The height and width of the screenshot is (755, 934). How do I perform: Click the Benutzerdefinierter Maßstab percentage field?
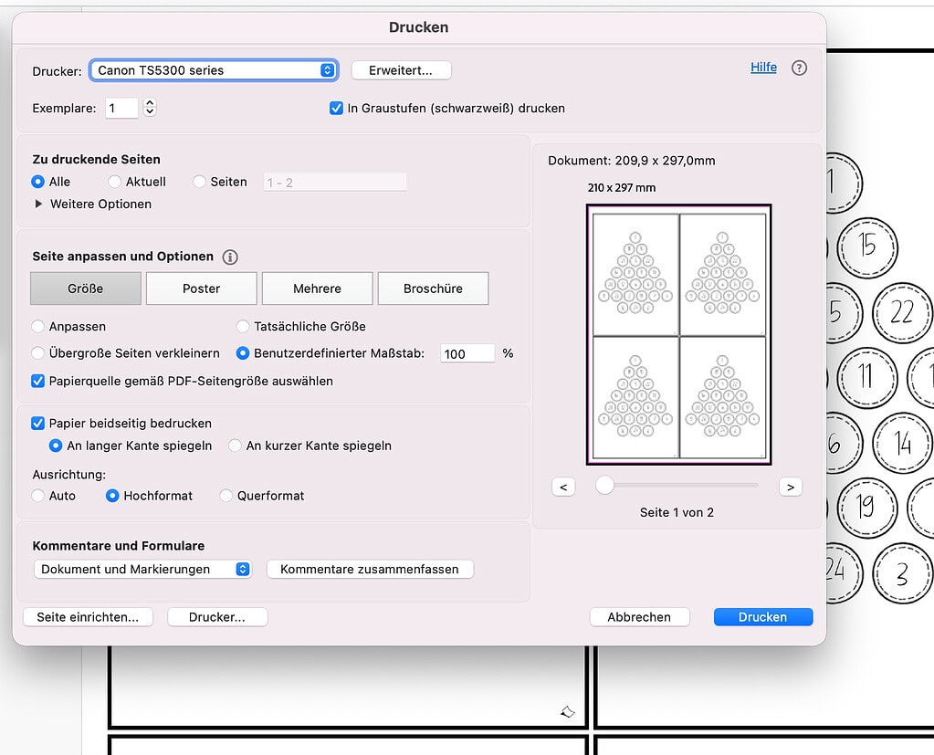[x=467, y=353]
